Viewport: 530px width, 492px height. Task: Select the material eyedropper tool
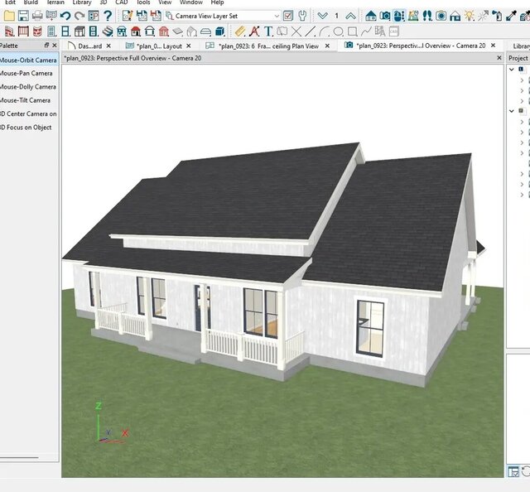511,16
